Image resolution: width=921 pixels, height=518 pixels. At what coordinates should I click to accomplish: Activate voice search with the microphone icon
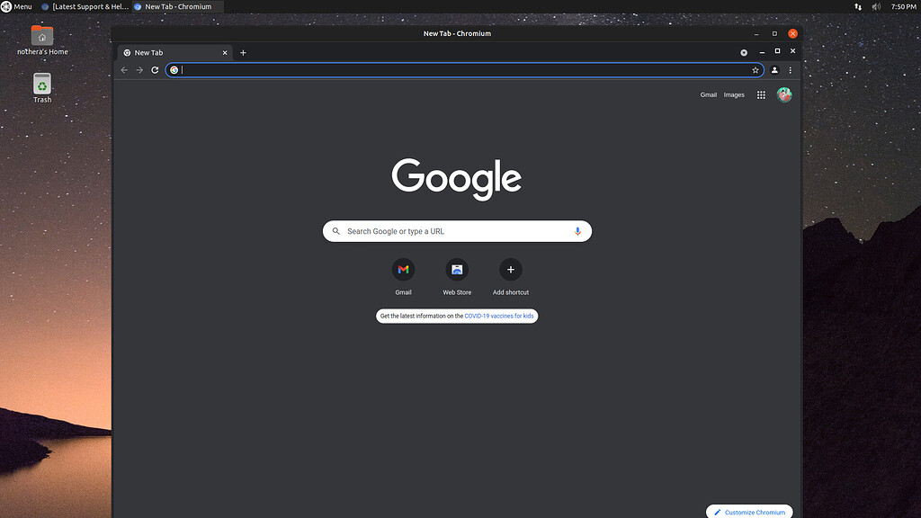coord(577,231)
